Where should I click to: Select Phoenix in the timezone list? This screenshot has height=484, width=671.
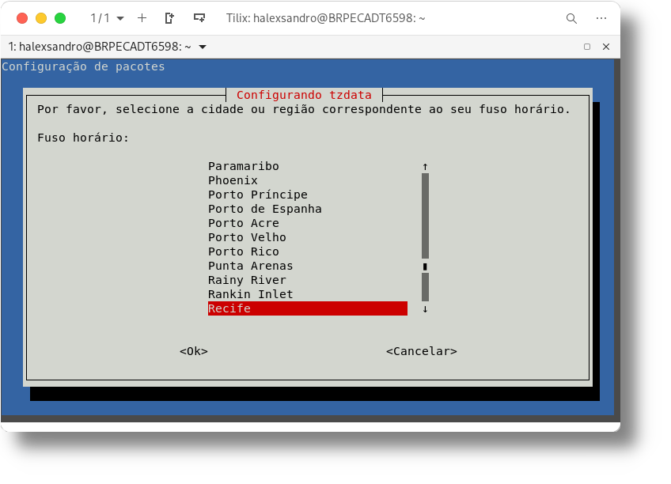(x=233, y=180)
